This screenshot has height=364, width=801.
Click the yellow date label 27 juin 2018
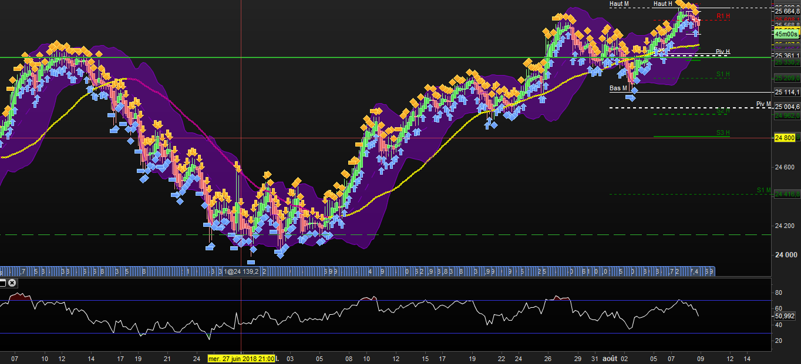click(x=241, y=358)
